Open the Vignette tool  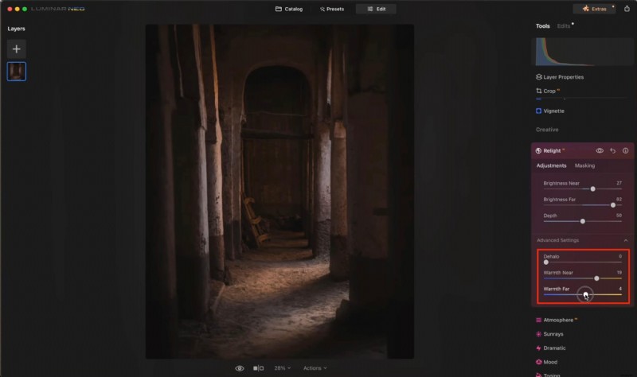[x=550, y=111]
